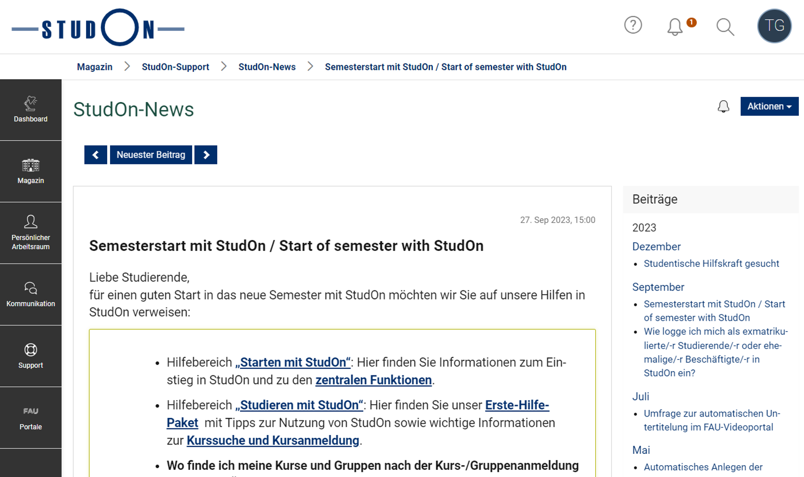Viewport: 804px width, 477px height.
Task: Open Semesterstart mit StudOn sidebar post
Action: point(714,311)
